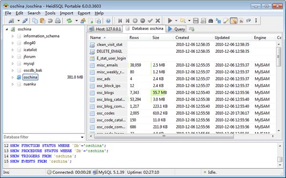This screenshot has width=286, height=178.
Task: Click the Print icon
Action: 58,21
